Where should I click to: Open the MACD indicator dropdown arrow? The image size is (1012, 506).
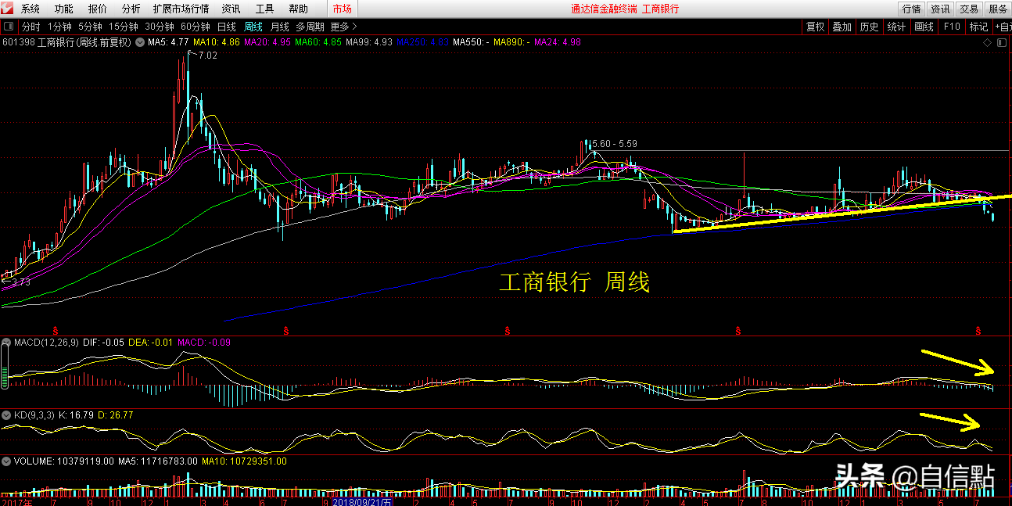(x=8, y=343)
